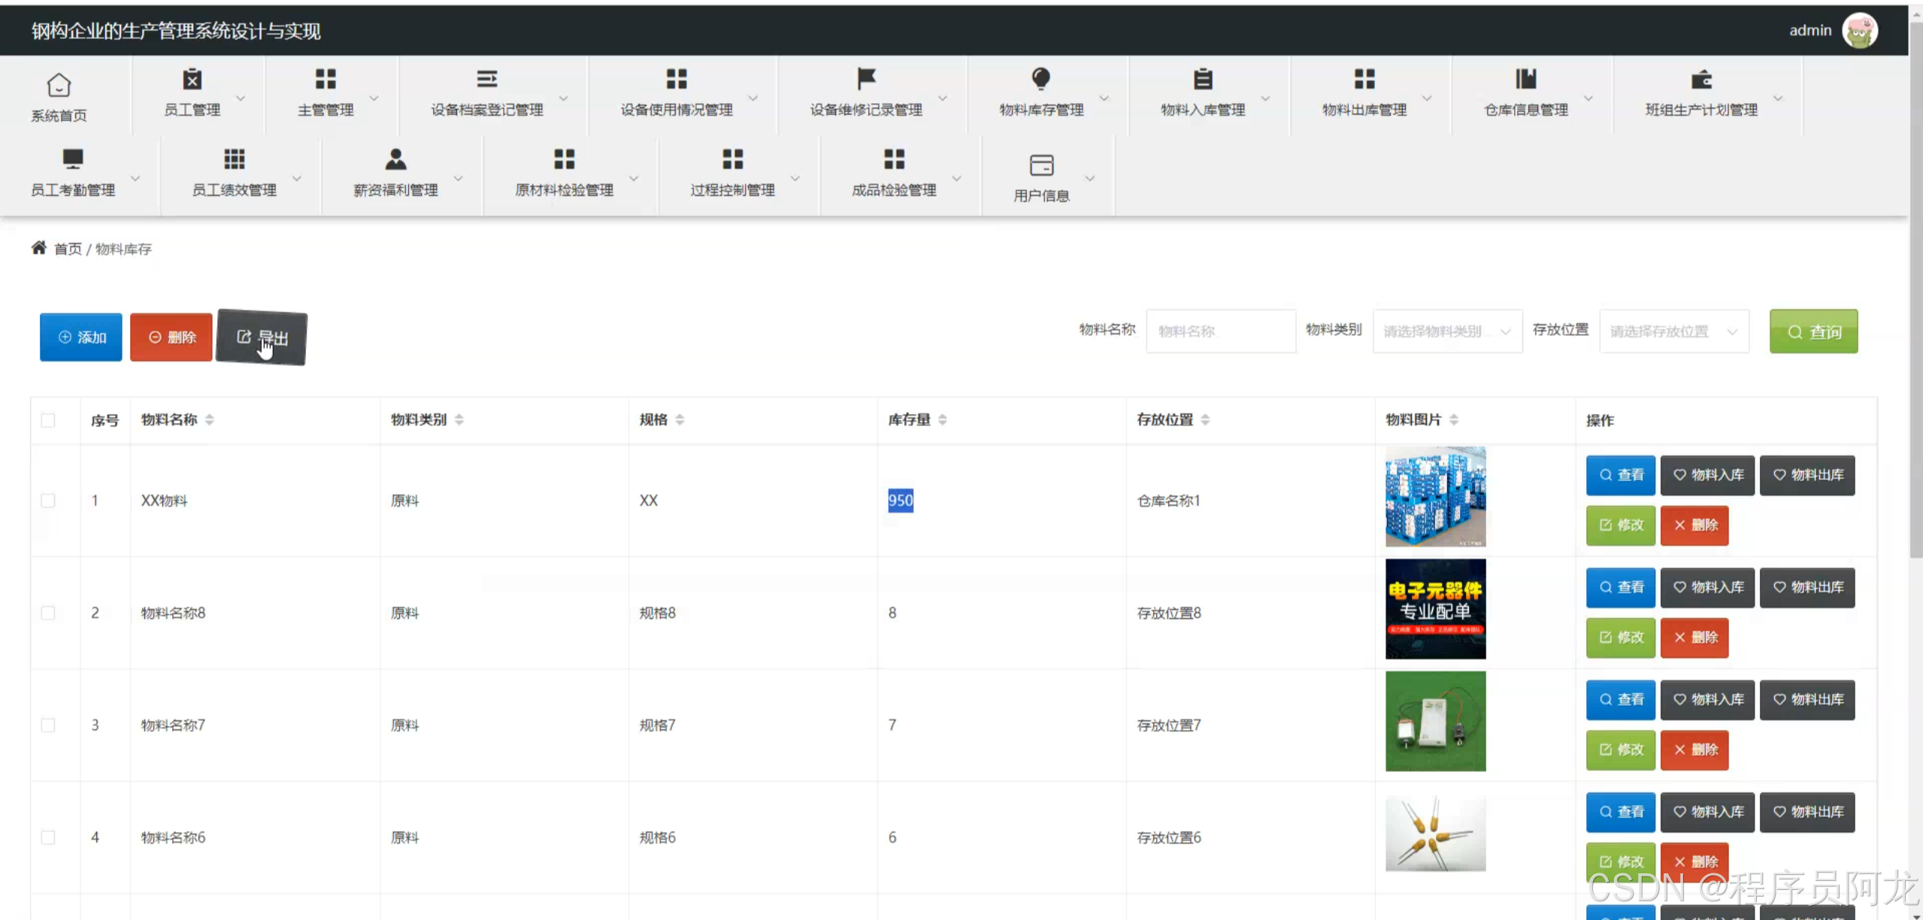The width and height of the screenshot is (1923, 920).
Task: Click the blue 添加 button
Action: click(x=81, y=337)
